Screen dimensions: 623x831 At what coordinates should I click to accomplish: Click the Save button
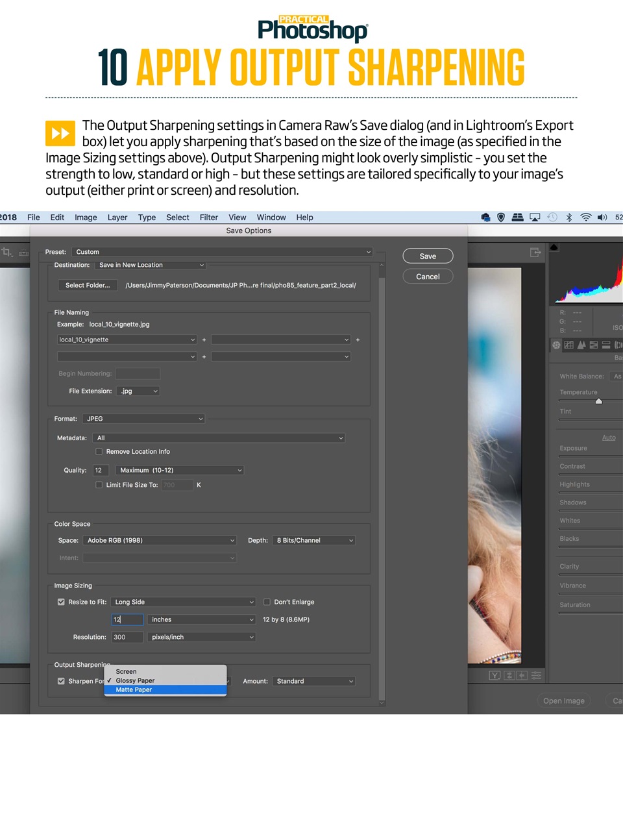coord(427,256)
